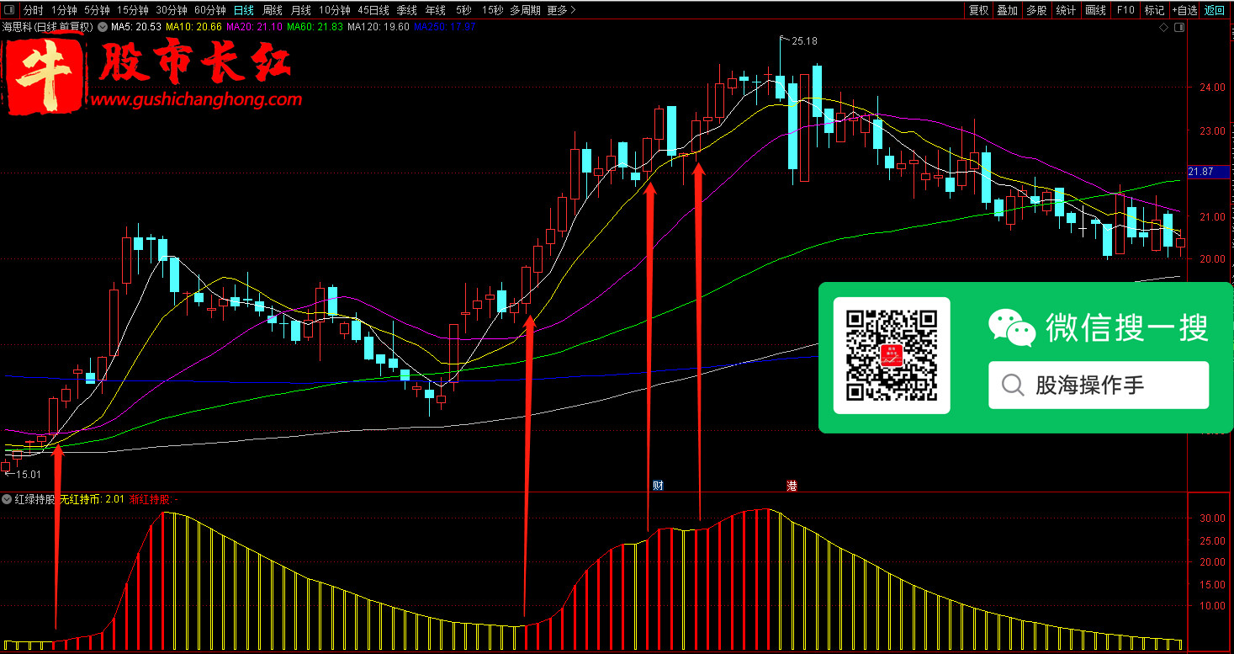Switch to the 月线 monthly tab
The height and width of the screenshot is (654, 1234).
(300, 10)
